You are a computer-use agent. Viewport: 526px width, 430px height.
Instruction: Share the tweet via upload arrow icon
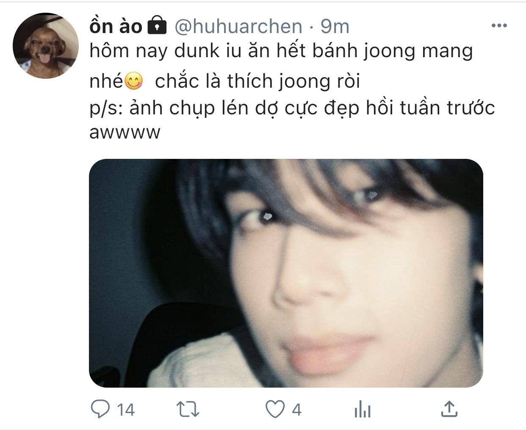(x=449, y=409)
